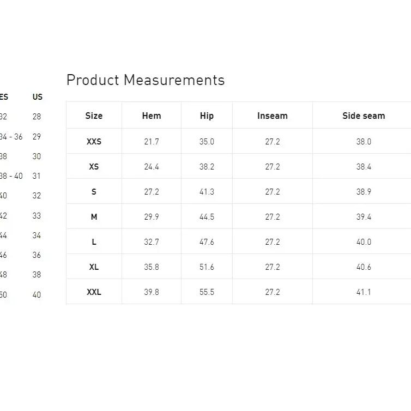Screen dimensions: 411x411
Task: Select US size 40
Action: click(x=37, y=295)
